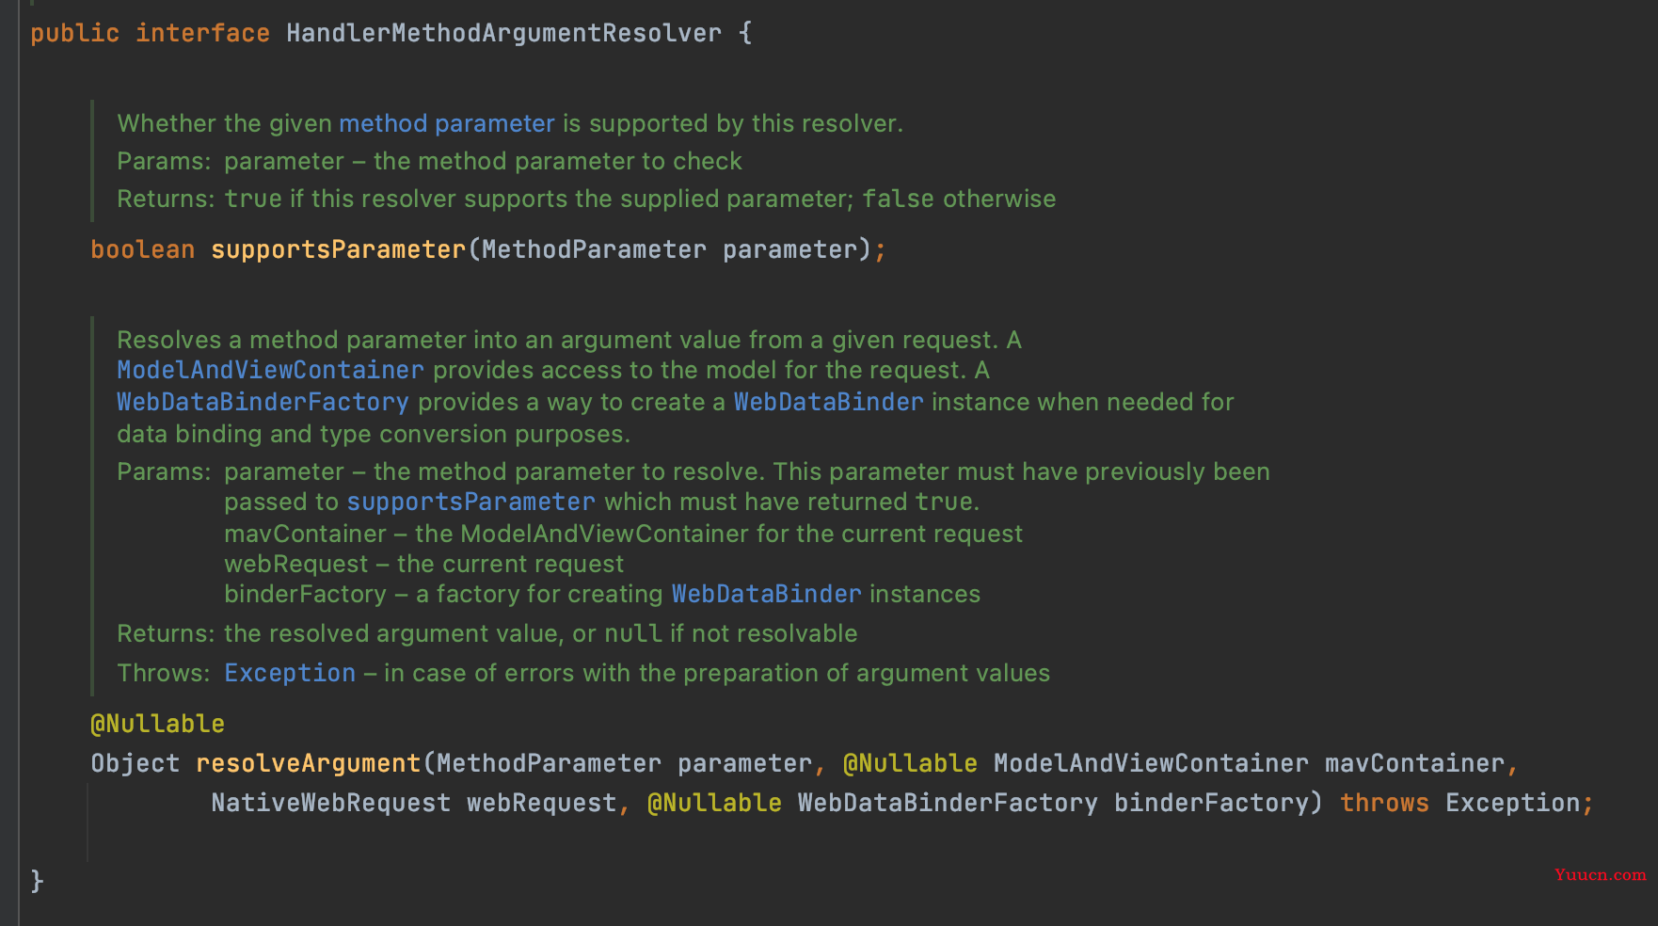The image size is (1658, 926).
Task: Select the HandlerMethodArgumentResolver interface name
Action: pos(504,33)
